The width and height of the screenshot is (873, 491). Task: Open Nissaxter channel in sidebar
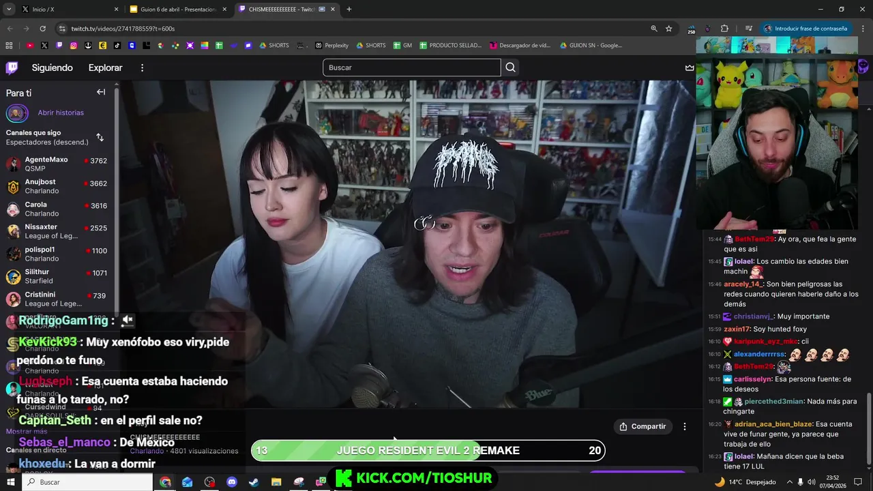click(57, 232)
